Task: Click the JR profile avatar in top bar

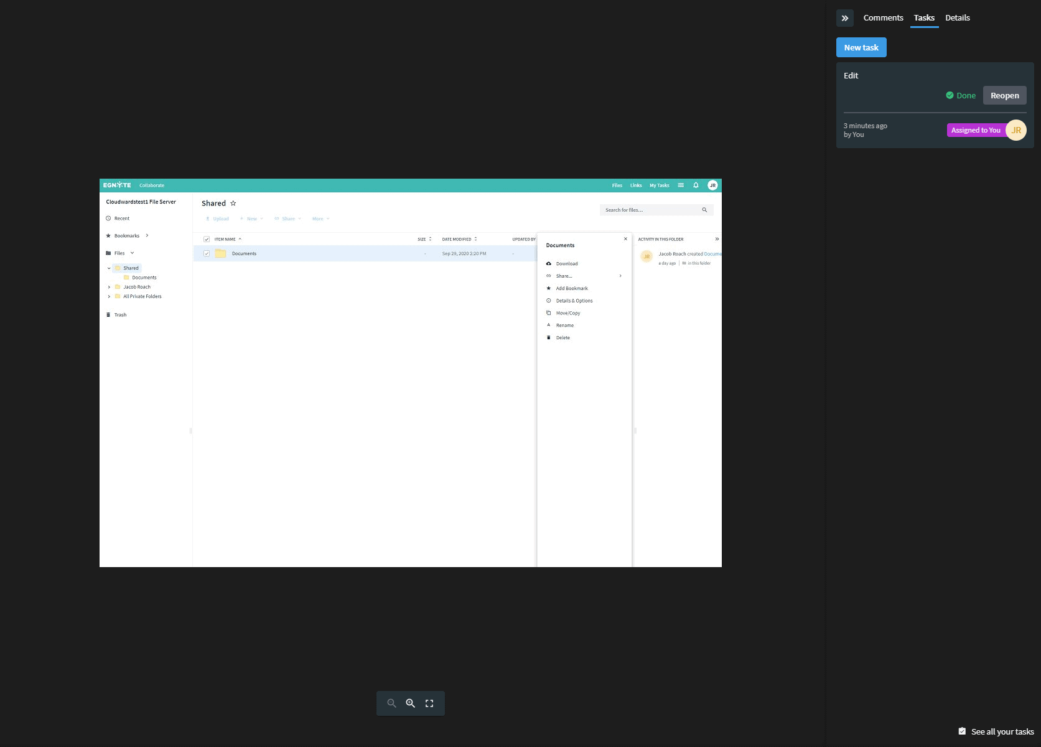Action: pos(712,185)
